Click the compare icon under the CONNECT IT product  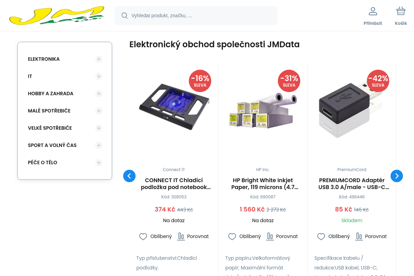click(x=181, y=236)
